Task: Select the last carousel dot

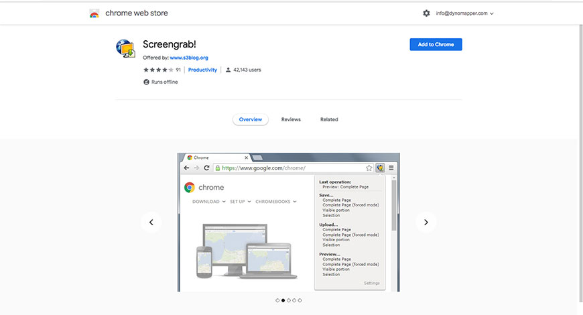Action: (300, 300)
